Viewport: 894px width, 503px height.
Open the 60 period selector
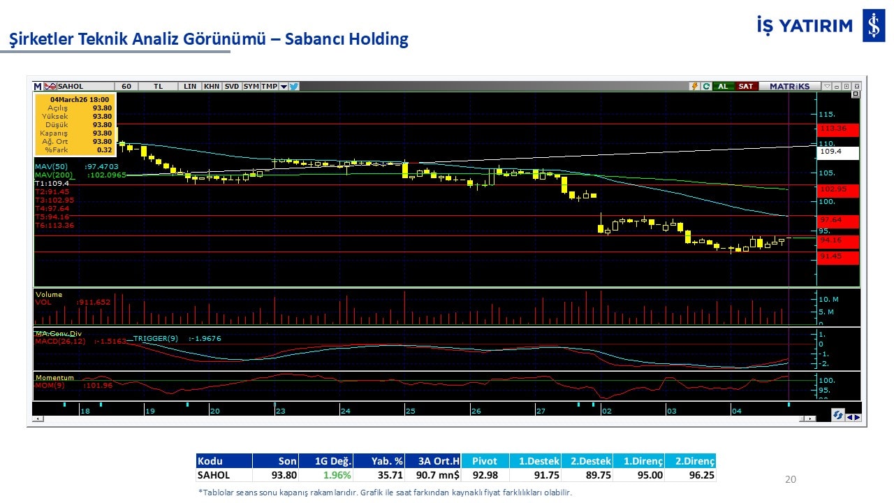pos(126,87)
